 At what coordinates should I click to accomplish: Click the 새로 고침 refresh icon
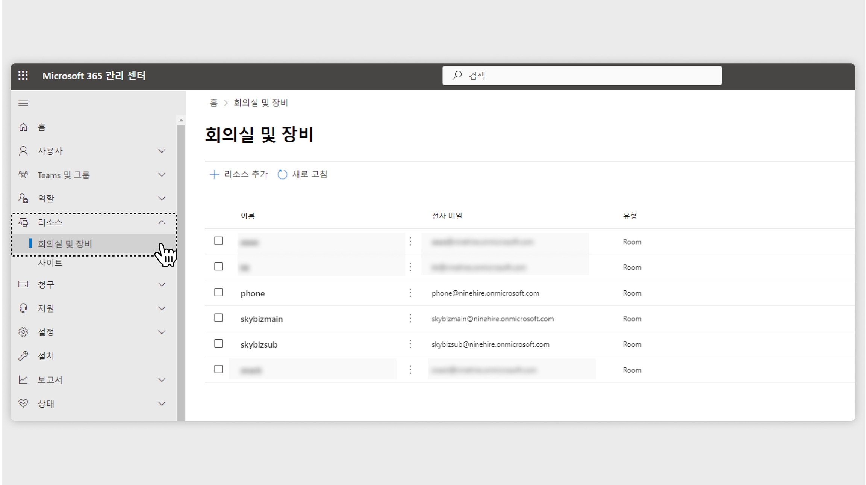click(x=282, y=175)
